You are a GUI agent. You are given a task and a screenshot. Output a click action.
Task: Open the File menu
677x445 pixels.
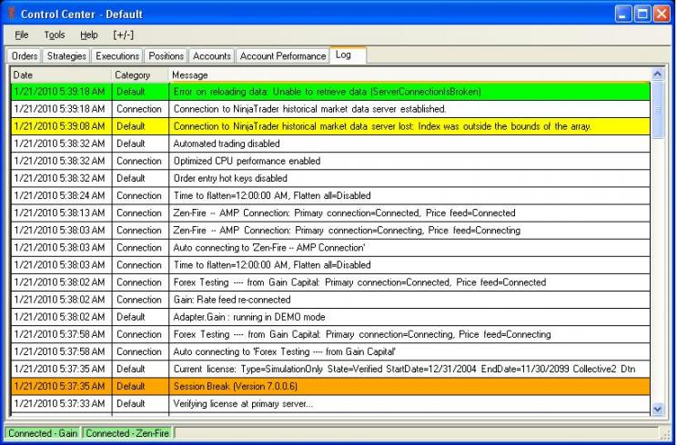[x=22, y=35]
